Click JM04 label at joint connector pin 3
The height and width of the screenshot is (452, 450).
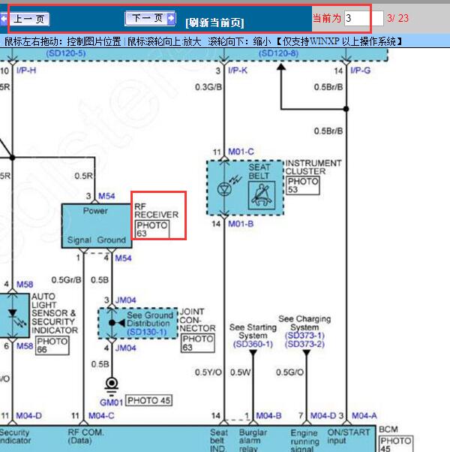click(x=125, y=300)
